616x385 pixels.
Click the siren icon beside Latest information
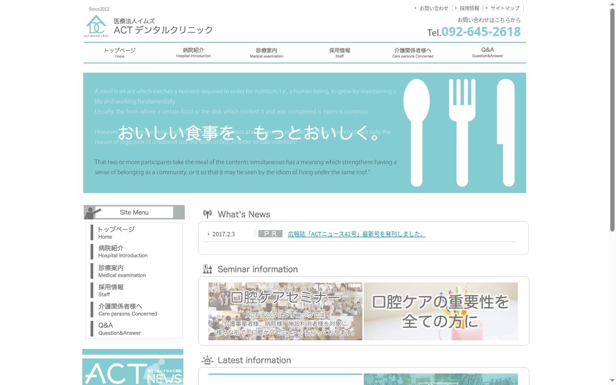click(x=207, y=360)
